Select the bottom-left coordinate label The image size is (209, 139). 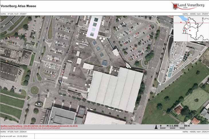tap(13, 132)
